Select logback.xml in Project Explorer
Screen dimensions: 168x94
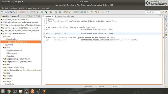pos(13,53)
